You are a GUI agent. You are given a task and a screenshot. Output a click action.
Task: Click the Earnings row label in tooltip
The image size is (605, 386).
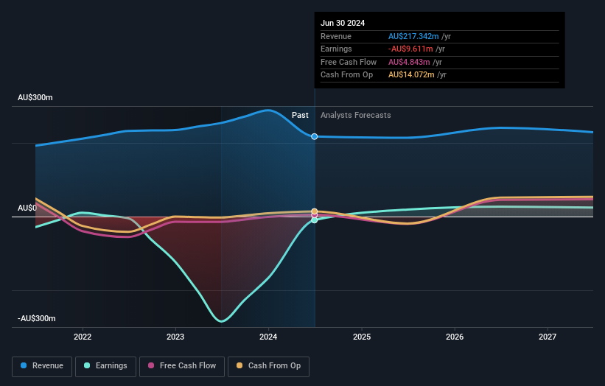(336, 49)
